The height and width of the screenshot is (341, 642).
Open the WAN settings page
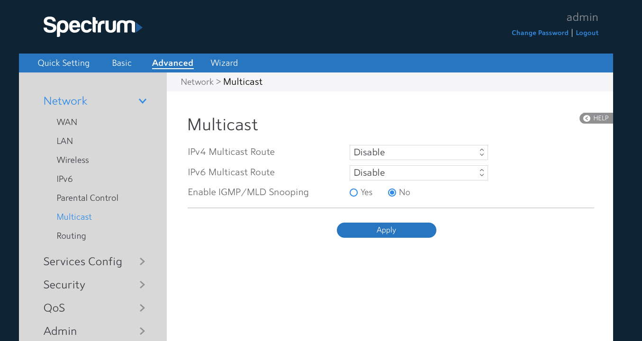67,122
